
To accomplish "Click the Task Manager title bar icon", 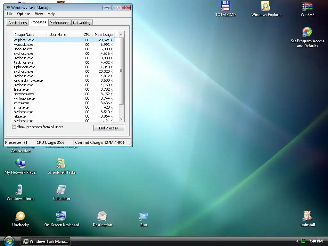I will point(8,7).
